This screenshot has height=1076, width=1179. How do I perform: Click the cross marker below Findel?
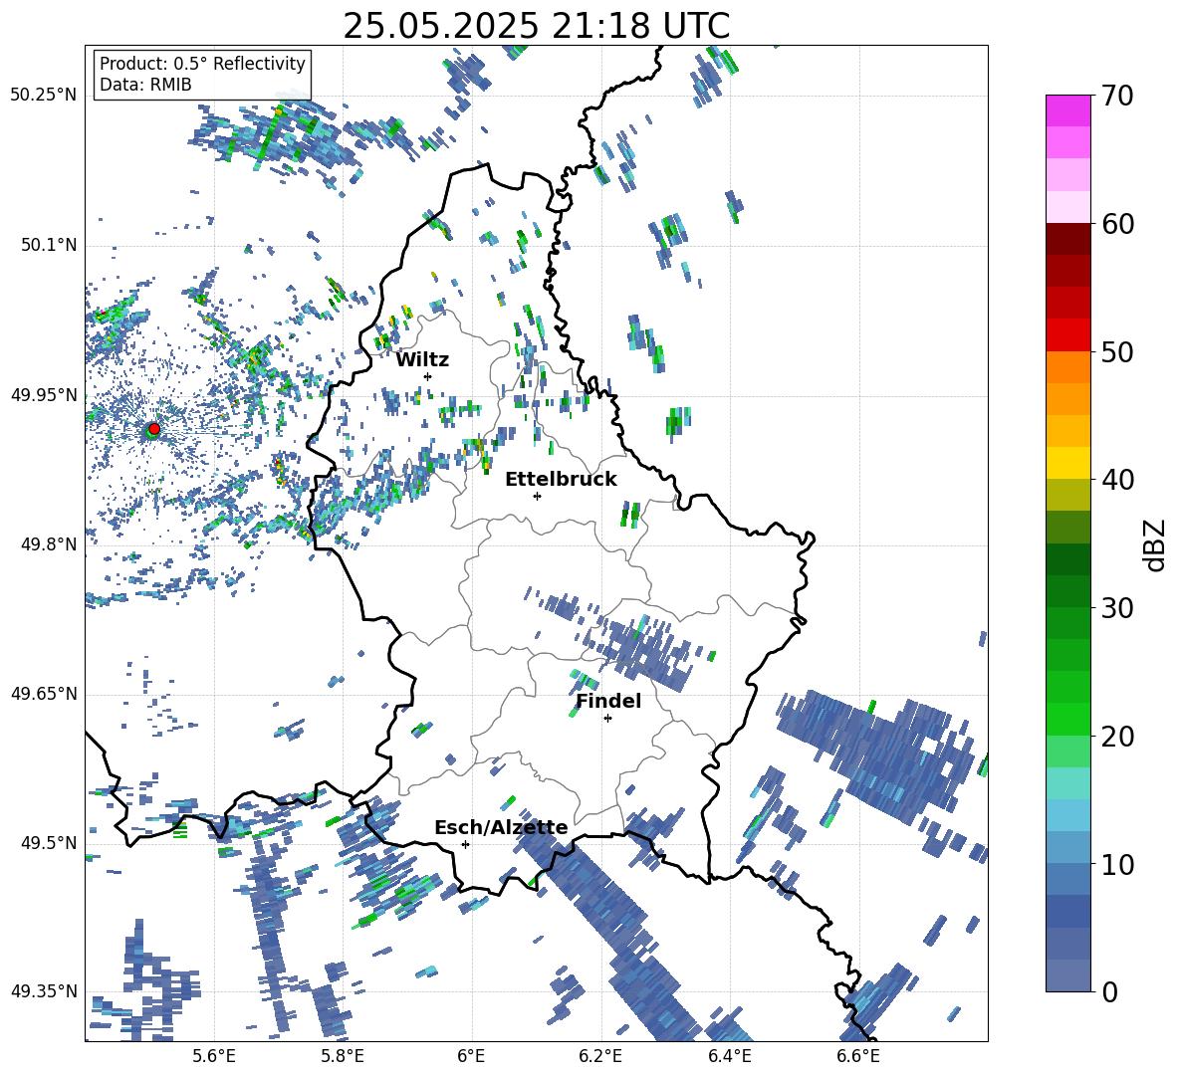607,719
